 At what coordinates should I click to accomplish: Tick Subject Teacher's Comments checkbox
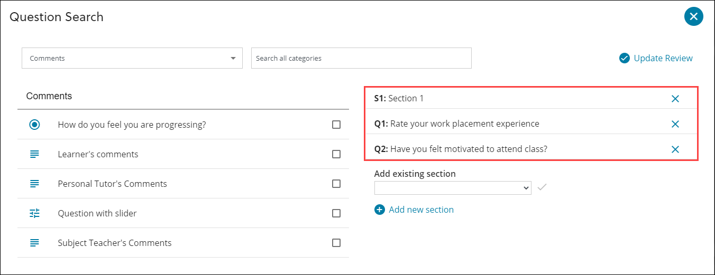point(336,243)
